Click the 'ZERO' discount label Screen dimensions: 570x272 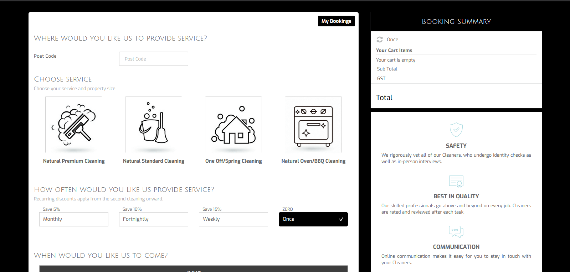pyautogui.click(x=288, y=209)
